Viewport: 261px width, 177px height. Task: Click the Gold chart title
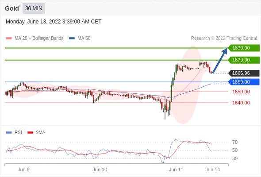coord(12,8)
